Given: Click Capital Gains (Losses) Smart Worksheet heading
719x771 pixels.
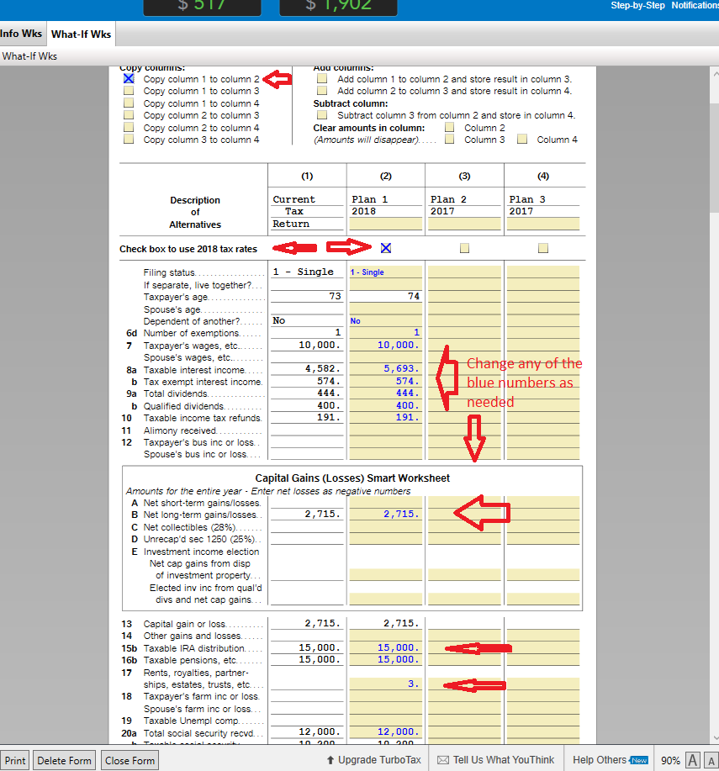Looking at the screenshot, I should [x=352, y=478].
